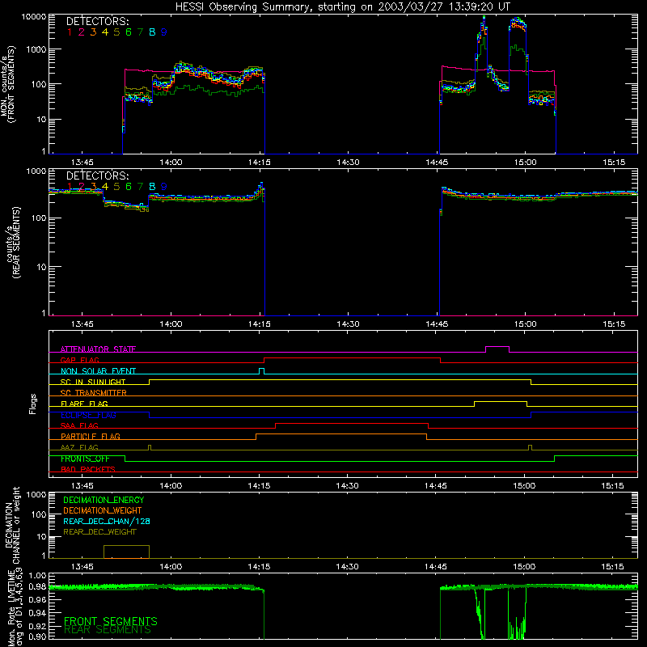Click yellow detector number 4 in front segments legend

[x=105, y=32]
